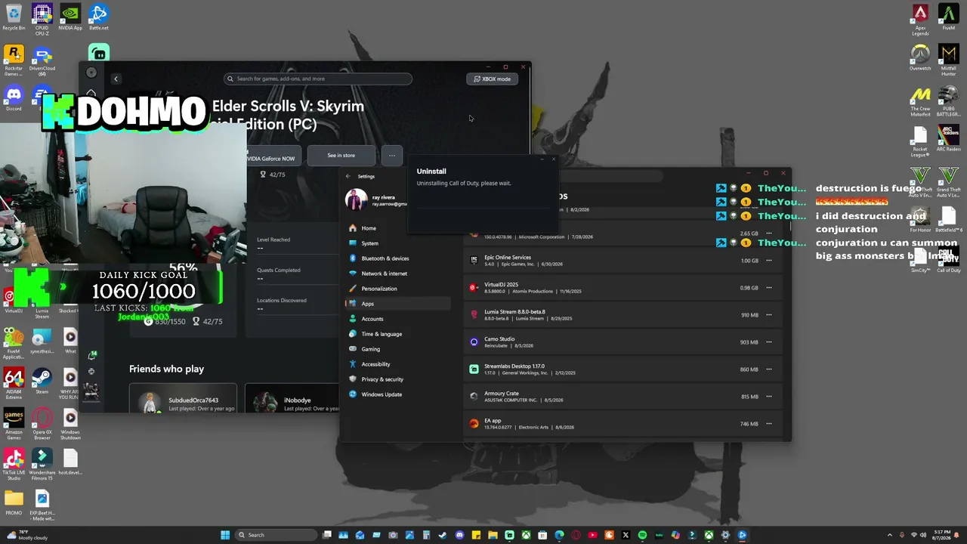Open Rockstar Games launcher shortcut
Image resolution: width=967 pixels, height=544 pixels.
click(14, 60)
